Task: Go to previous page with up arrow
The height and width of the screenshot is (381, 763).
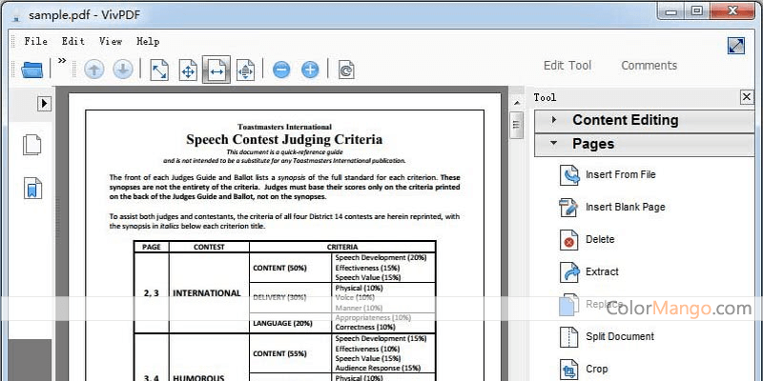Action: coord(93,70)
